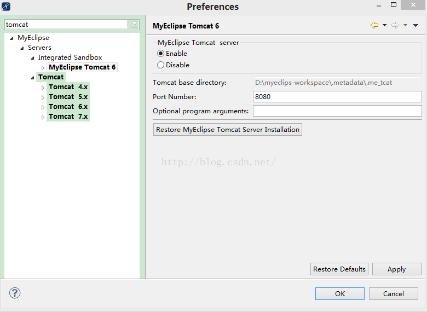427x312 pixels.
Task: Click the Optional program arguments label
Action: point(201,111)
